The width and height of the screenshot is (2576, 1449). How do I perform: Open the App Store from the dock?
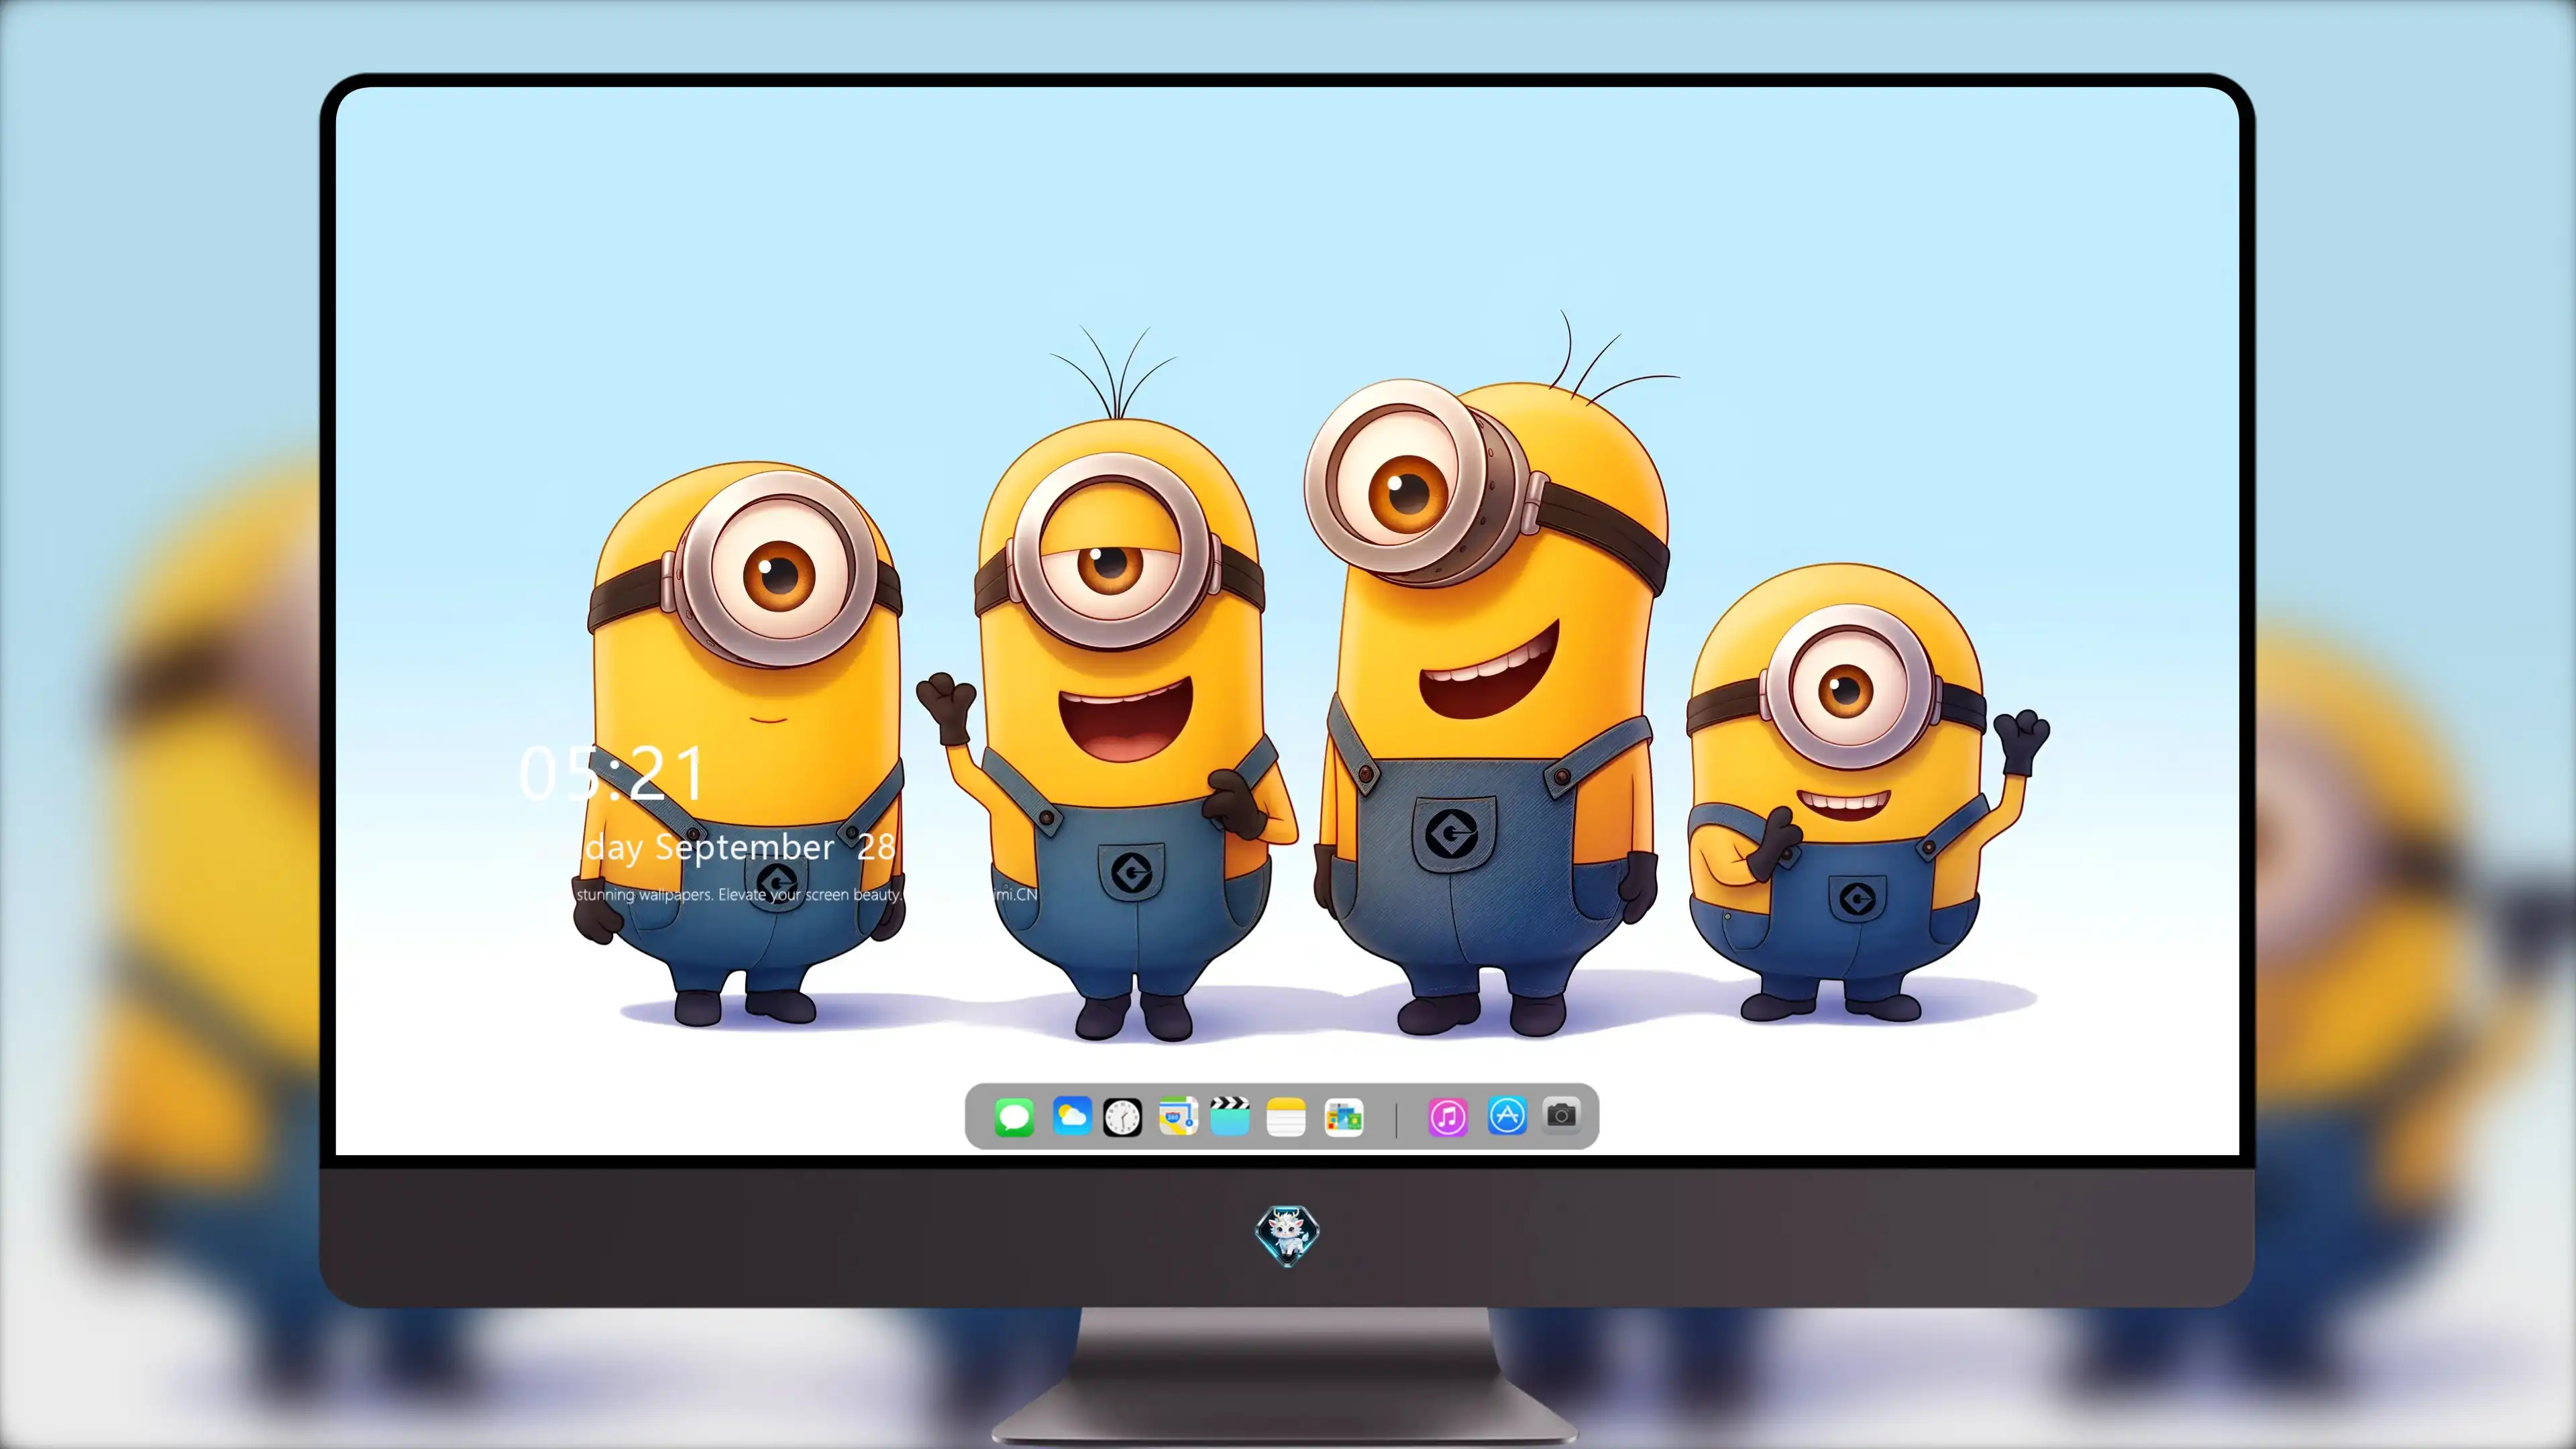[1507, 1116]
